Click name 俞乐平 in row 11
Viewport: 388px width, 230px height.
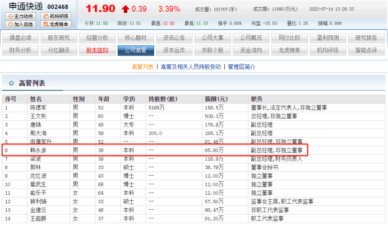(38, 193)
